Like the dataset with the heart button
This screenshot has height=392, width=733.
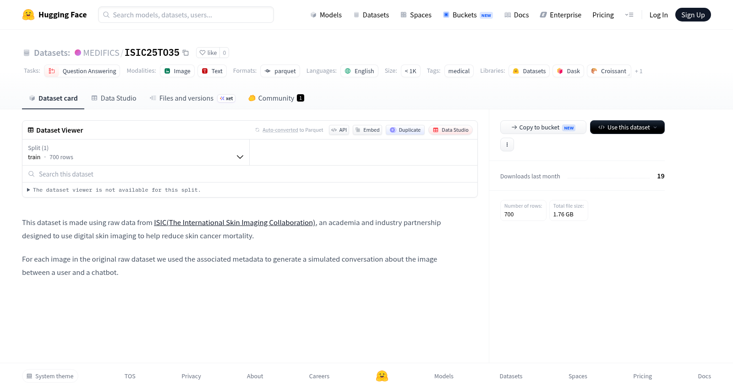[208, 53]
